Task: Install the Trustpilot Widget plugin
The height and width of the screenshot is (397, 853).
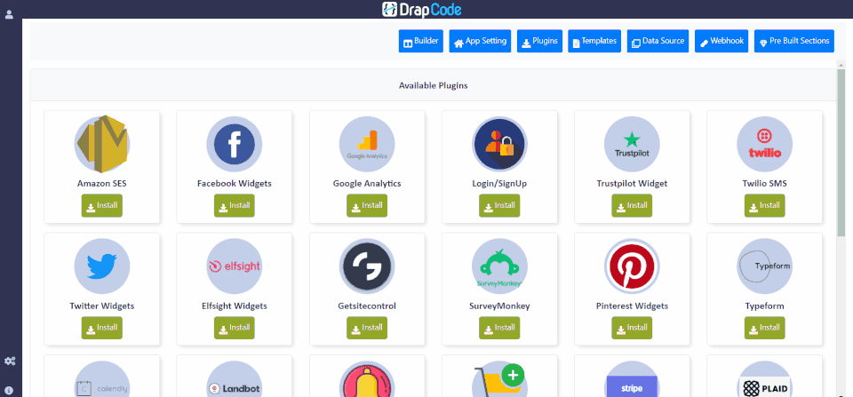Action: tap(632, 205)
